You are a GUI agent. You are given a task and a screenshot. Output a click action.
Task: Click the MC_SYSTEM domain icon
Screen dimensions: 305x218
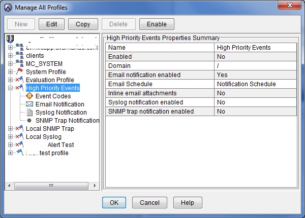[20, 63]
